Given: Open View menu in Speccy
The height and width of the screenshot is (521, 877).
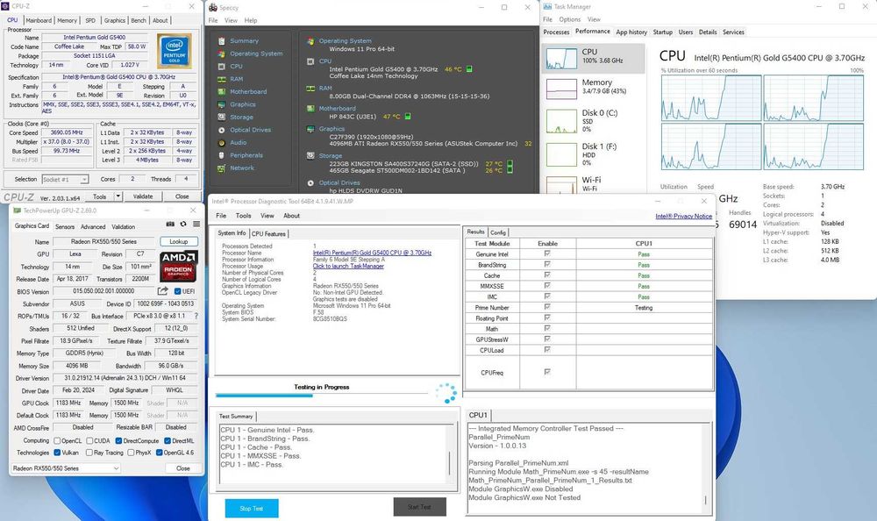Looking at the screenshot, I should [x=231, y=20].
